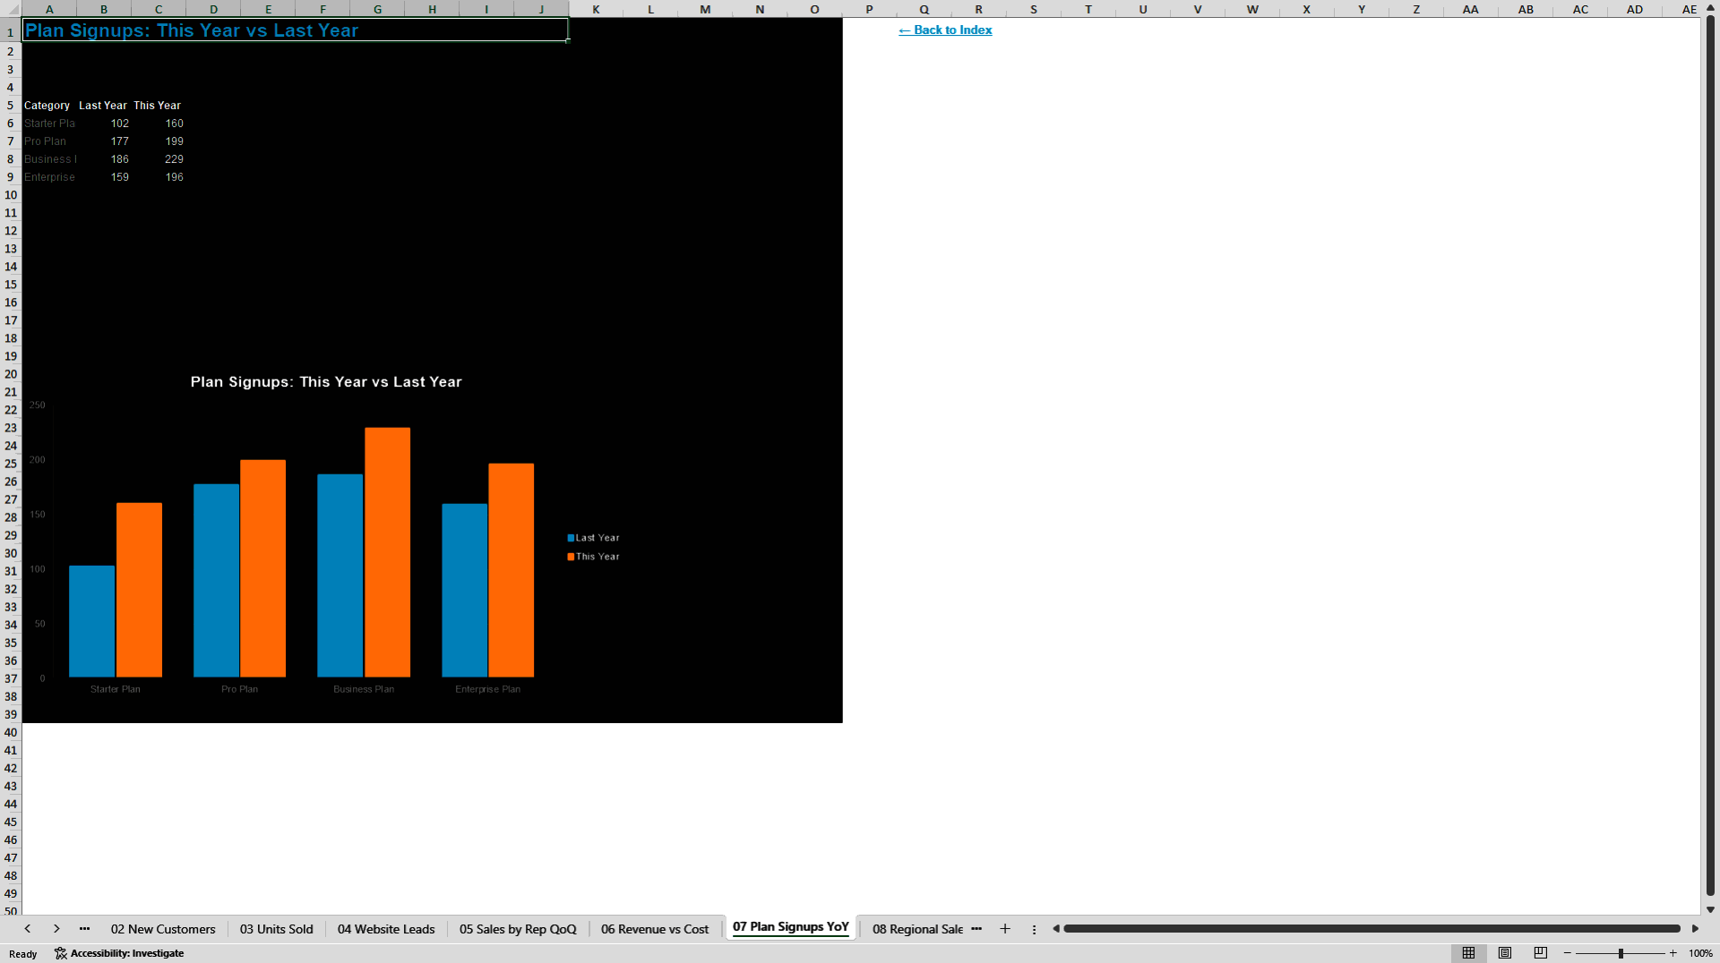Select column A header

(x=49, y=9)
